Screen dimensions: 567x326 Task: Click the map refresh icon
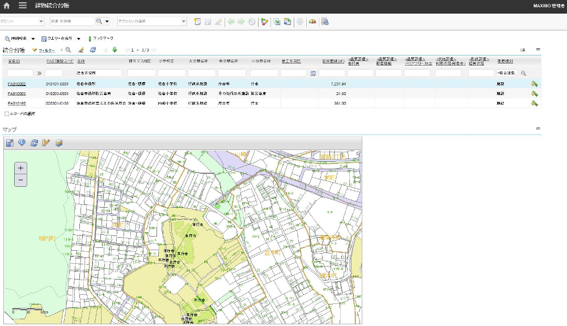tap(34, 143)
